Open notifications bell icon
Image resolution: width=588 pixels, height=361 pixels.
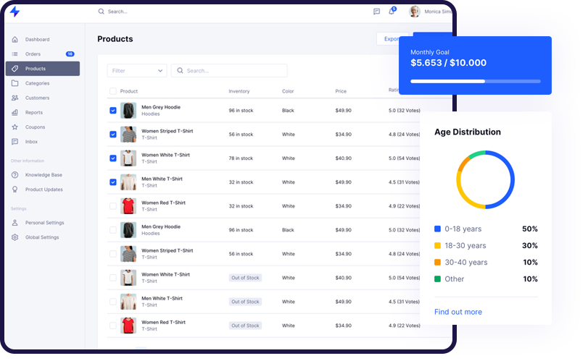click(x=392, y=12)
